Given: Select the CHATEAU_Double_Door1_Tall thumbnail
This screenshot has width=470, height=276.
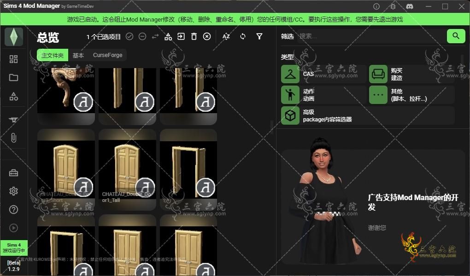Looking at the screenshot, I should pyautogui.click(x=127, y=170).
